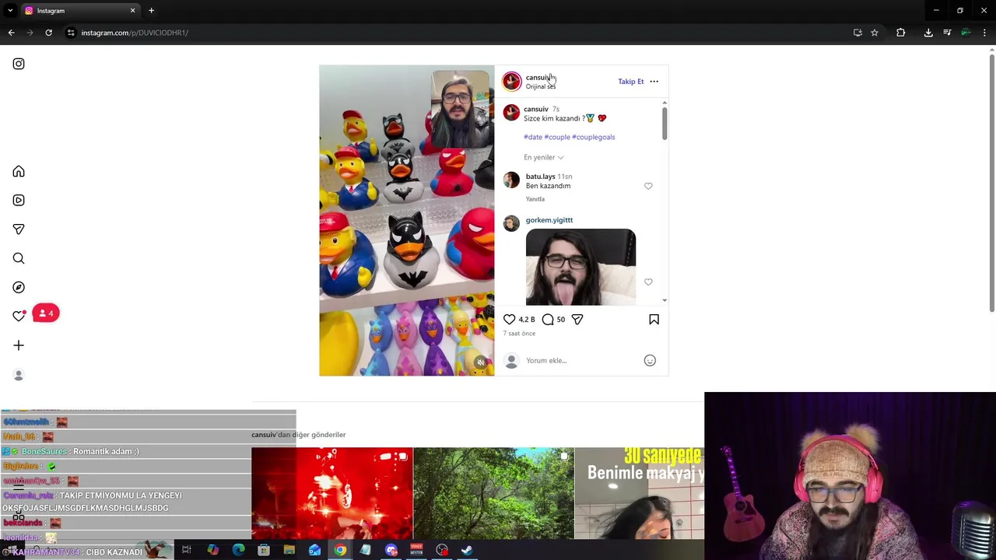Follow the account with Takip Et
The image size is (996, 560).
pyautogui.click(x=631, y=81)
